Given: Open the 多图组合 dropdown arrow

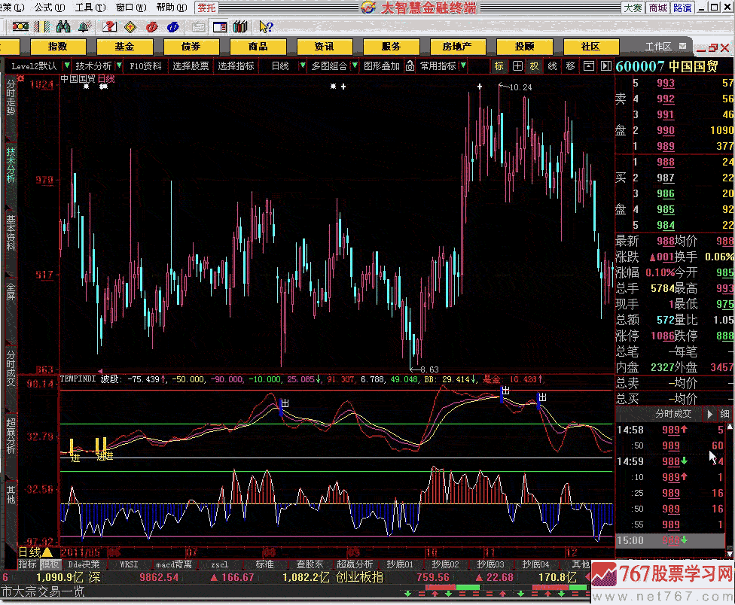Looking at the screenshot, I should click(x=355, y=65).
